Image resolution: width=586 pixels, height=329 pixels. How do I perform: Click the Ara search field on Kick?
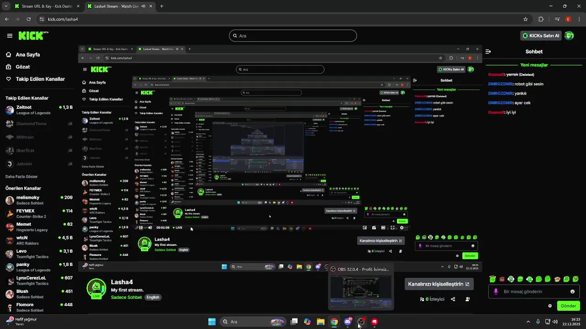(293, 36)
